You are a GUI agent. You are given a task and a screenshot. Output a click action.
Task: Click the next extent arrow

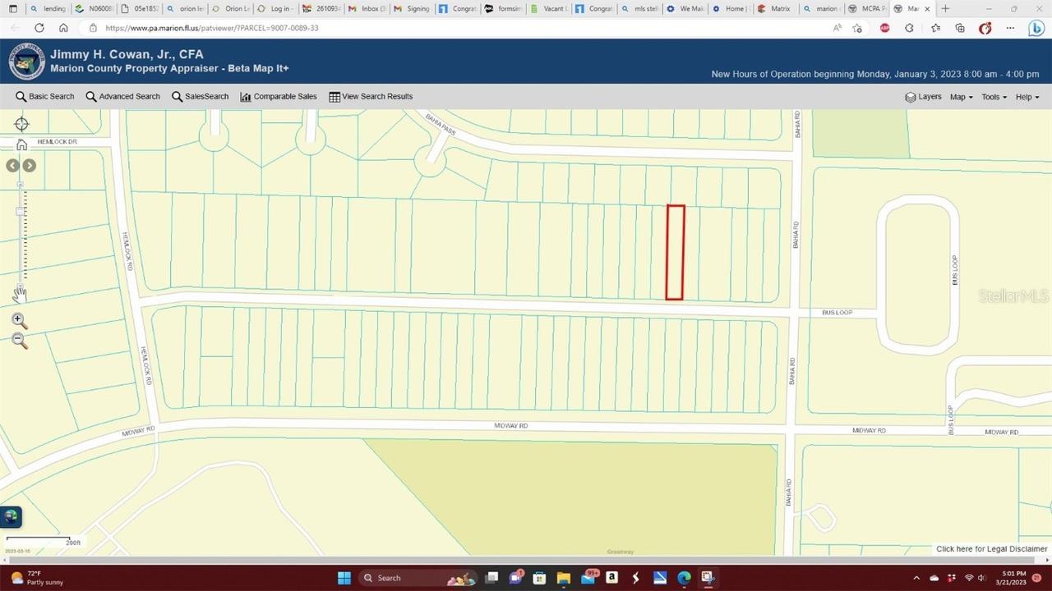(x=30, y=165)
